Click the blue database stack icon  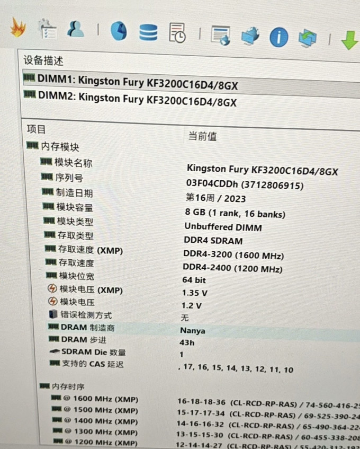pyautogui.click(x=148, y=32)
